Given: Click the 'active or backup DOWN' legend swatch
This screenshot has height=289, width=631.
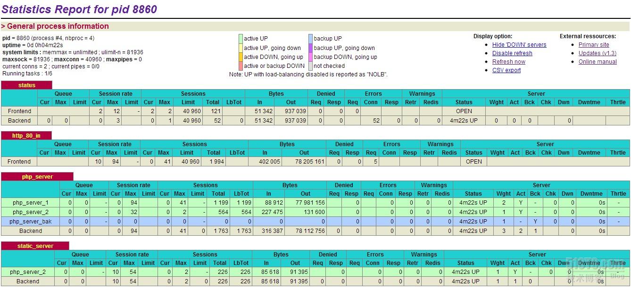Looking at the screenshot, I should [241, 66].
